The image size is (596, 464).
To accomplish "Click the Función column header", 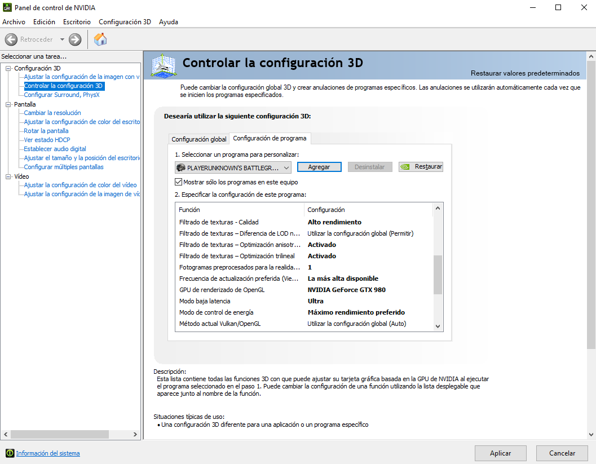I will 240,210.
